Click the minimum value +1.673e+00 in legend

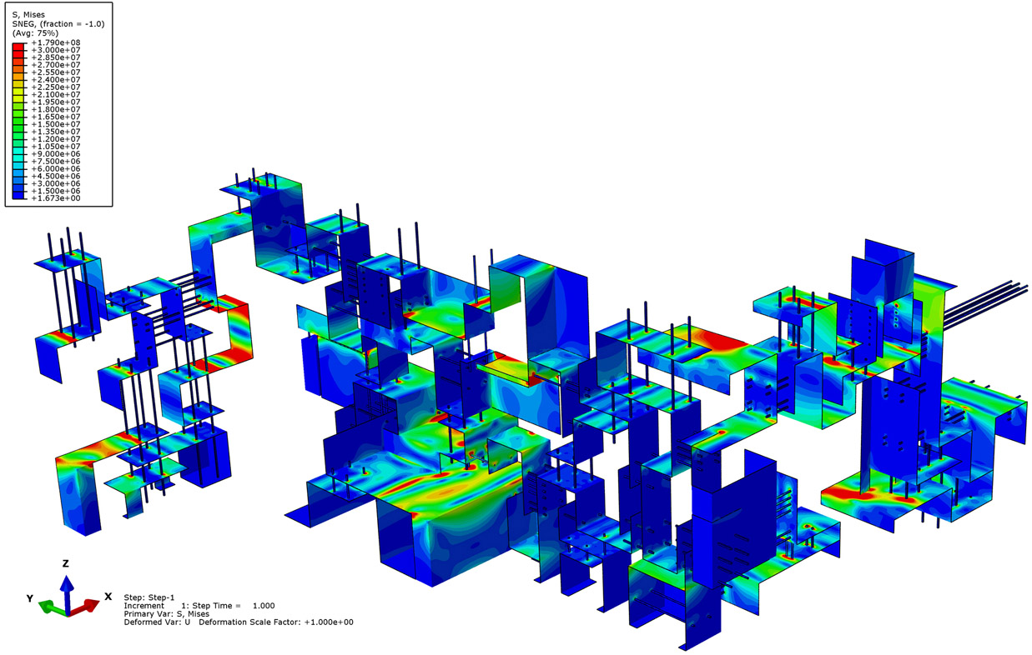(x=55, y=198)
